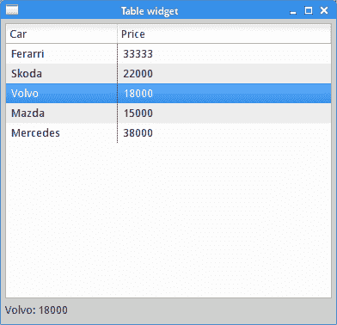337x325 pixels.
Task: Click the status bar text Volvo: 18000
Action: [x=36, y=310]
